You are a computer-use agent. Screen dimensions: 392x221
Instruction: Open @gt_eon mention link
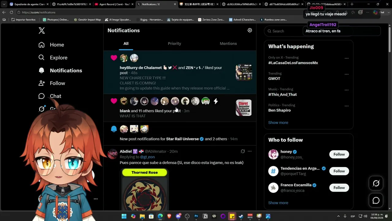point(147,157)
